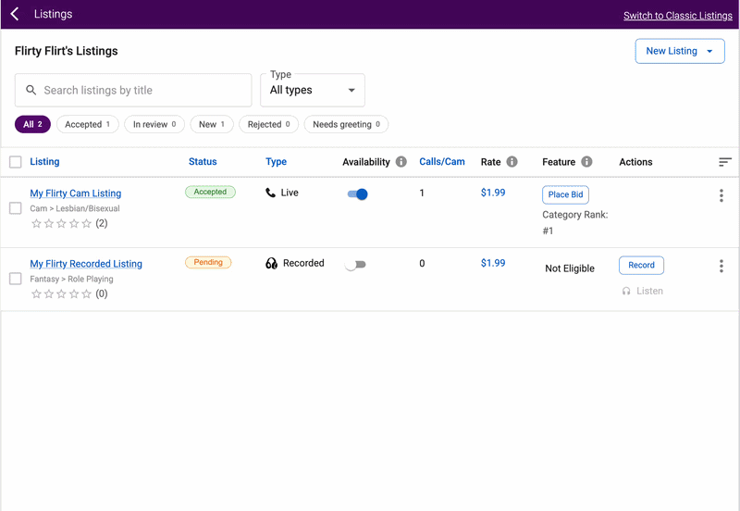Click star rating for Recorded Listing
740x511 pixels.
61,293
